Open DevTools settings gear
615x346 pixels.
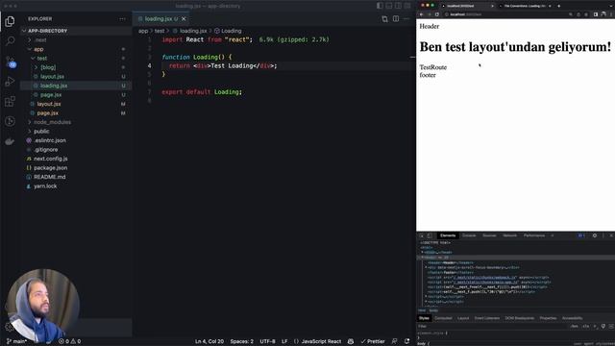[x=595, y=235]
